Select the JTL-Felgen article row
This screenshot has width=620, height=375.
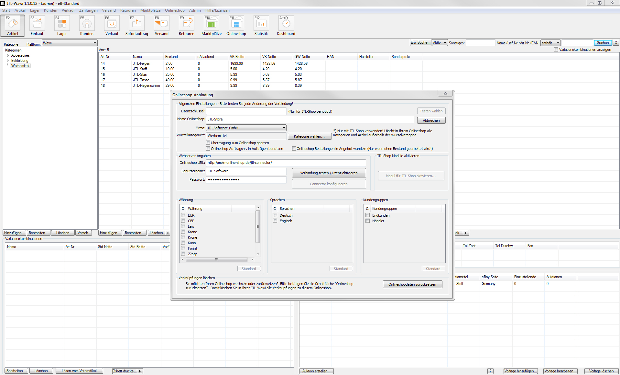(260, 63)
